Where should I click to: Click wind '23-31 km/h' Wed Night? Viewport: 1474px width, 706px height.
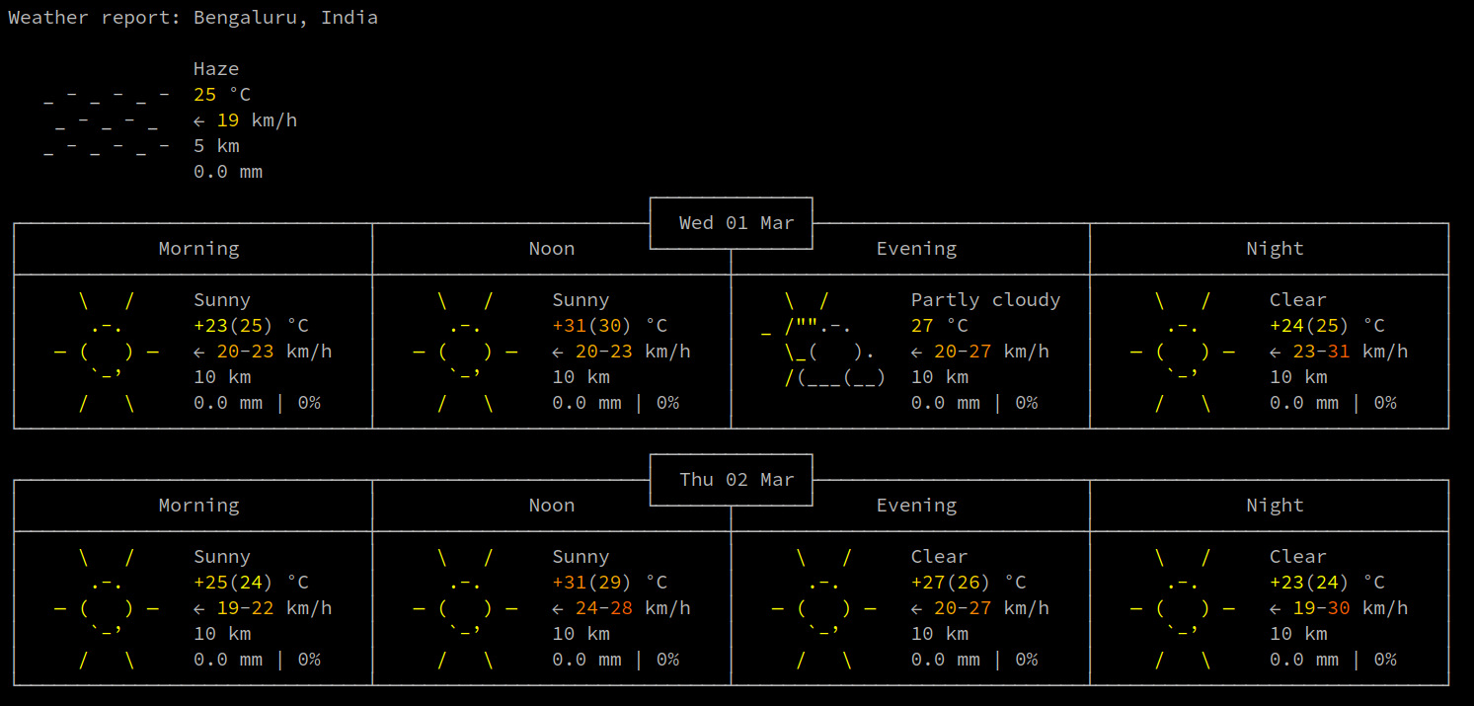pyautogui.click(x=1351, y=352)
